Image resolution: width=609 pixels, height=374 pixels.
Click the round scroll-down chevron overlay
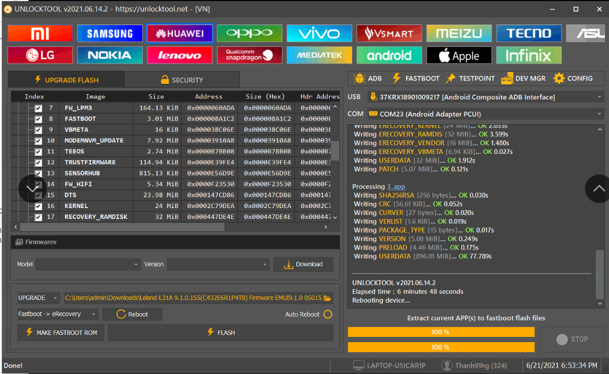tap(32, 189)
